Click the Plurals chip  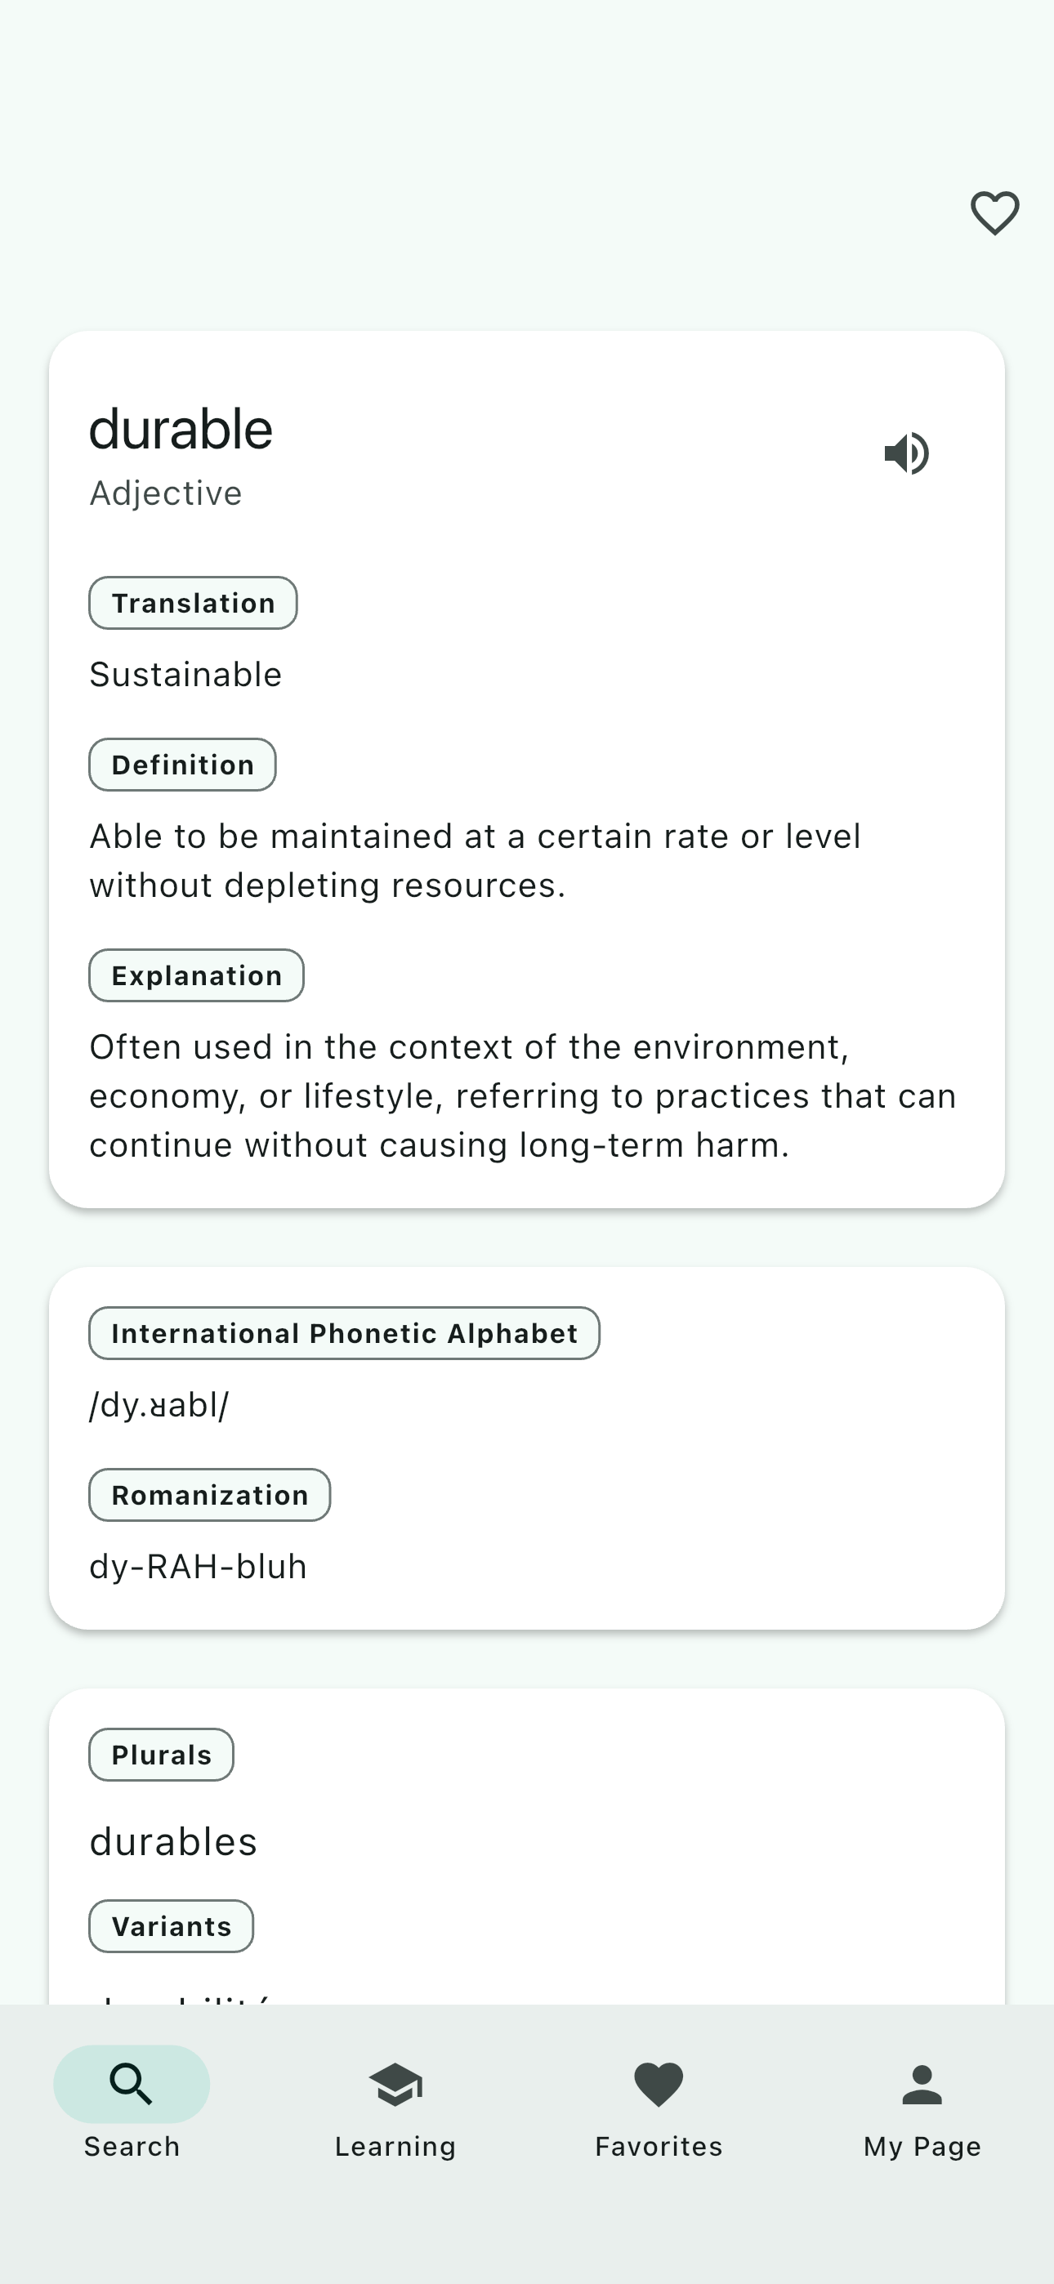[161, 1755]
